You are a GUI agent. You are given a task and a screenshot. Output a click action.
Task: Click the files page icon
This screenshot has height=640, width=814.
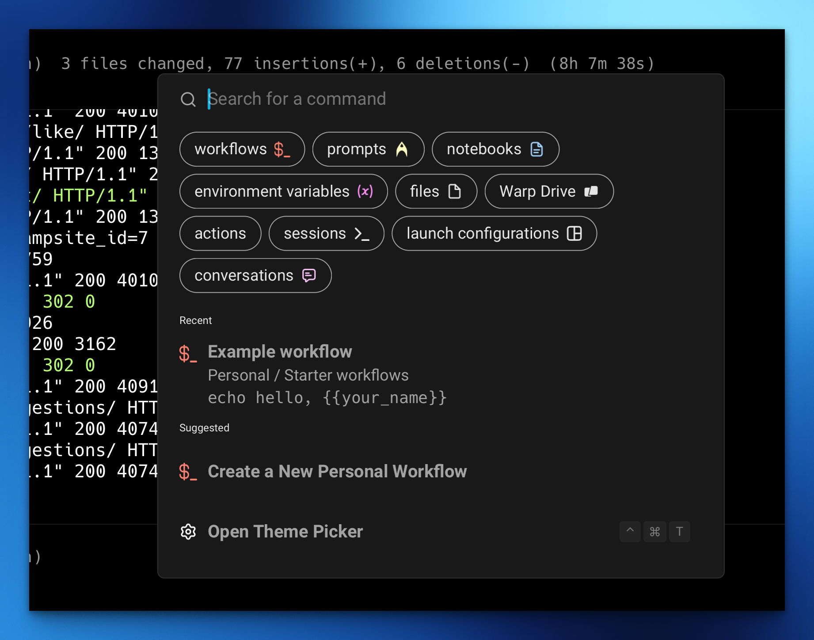[x=454, y=191]
